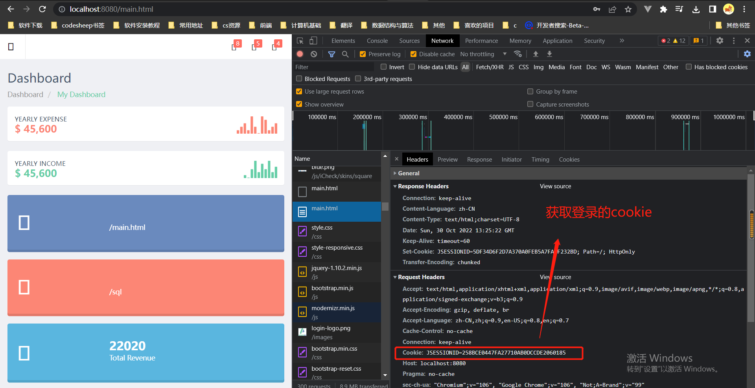Open the DevTools settings gear icon
This screenshot has height=388, width=755.
tap(720, 40)
